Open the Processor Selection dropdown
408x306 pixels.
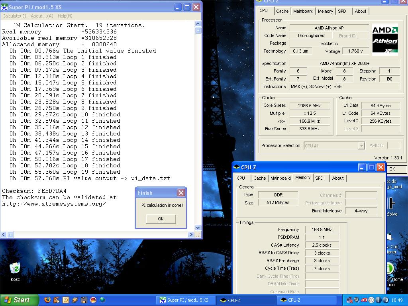coord(361,146)
